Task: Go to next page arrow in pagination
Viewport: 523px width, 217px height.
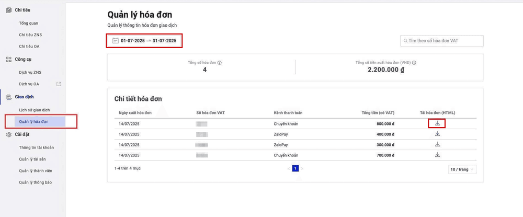Action: (302, 168)
